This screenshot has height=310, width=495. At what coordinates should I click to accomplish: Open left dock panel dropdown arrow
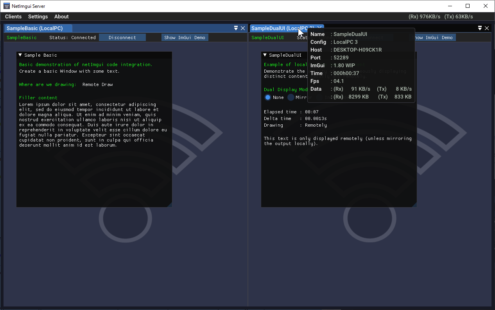(236, 28)
